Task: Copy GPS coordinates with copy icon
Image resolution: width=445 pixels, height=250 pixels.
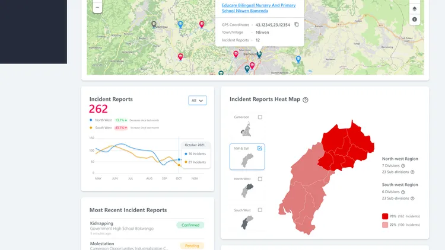Action: (x=296, y=24)
